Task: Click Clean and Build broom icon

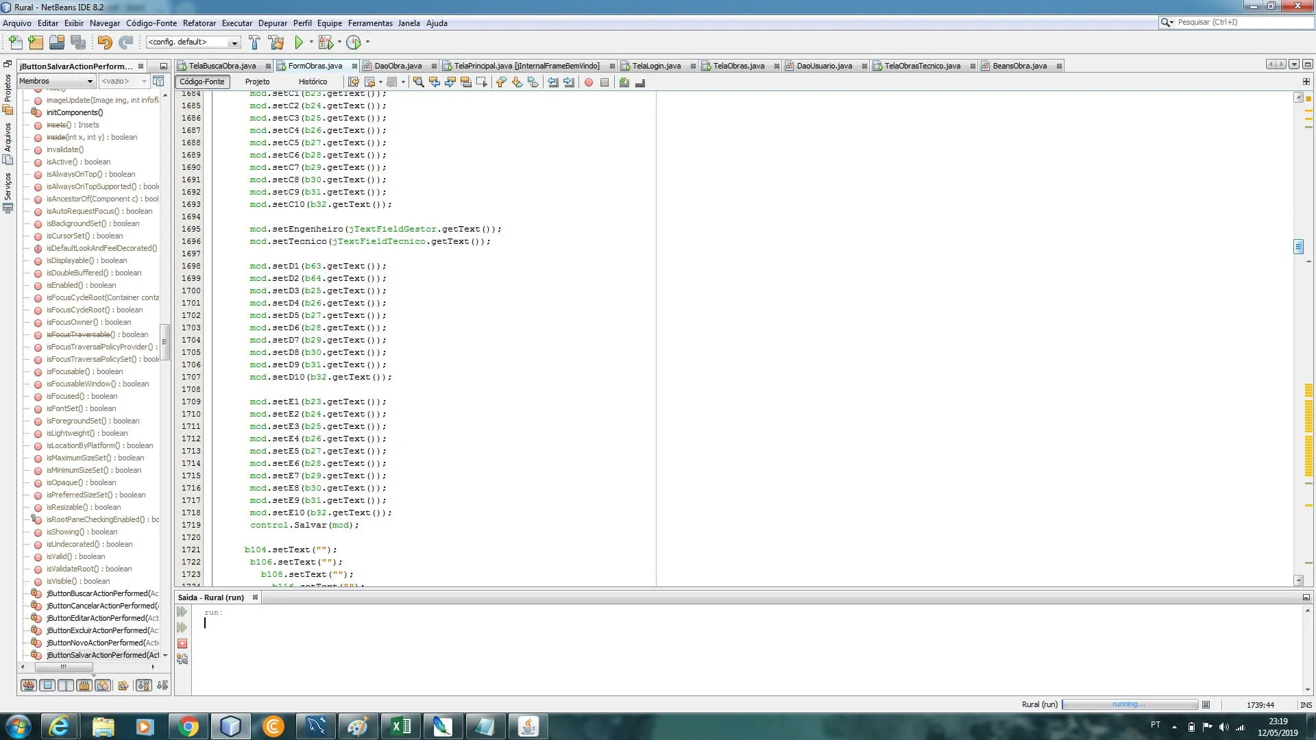Action: 276,42
